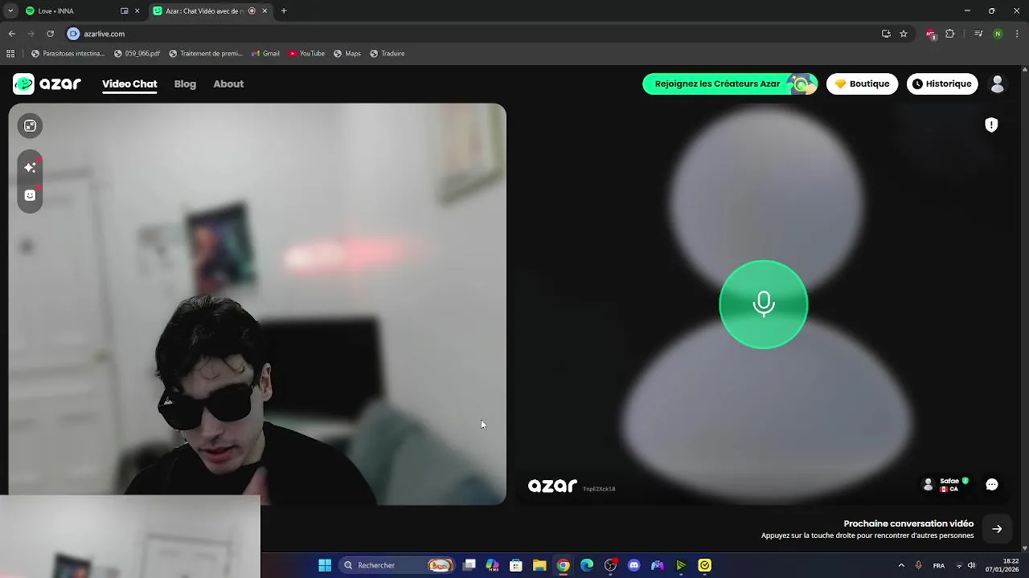This screenshot has height=578, width=1029.
Task: Open a new browser tab
Action: [x=284, y=11]
